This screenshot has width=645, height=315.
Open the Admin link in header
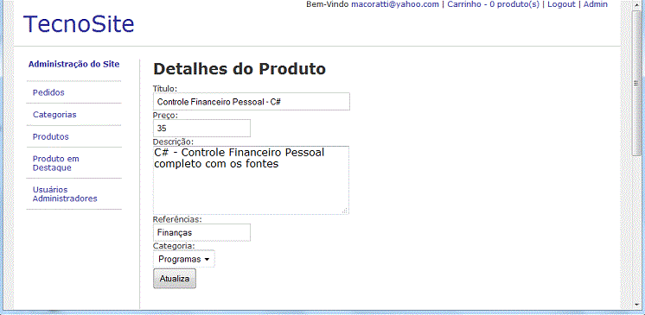tap(595, 4)
